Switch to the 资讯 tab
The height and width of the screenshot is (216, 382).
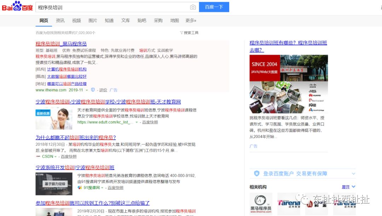coord(60,21)
